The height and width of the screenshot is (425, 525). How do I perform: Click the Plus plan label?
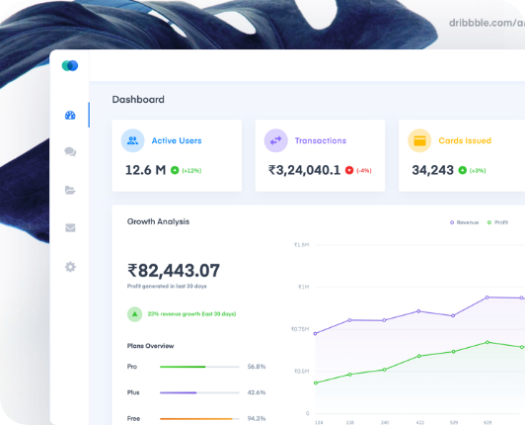point(133,392)
